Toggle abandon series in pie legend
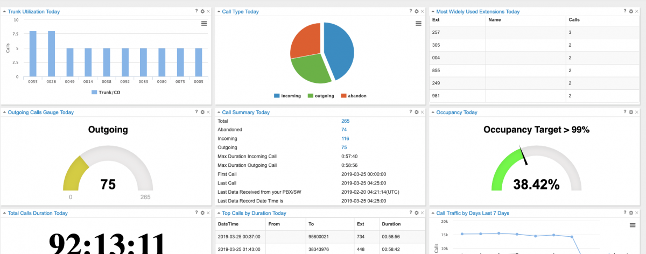The width and height of the screenshot is (646, 254). [353, 96]
